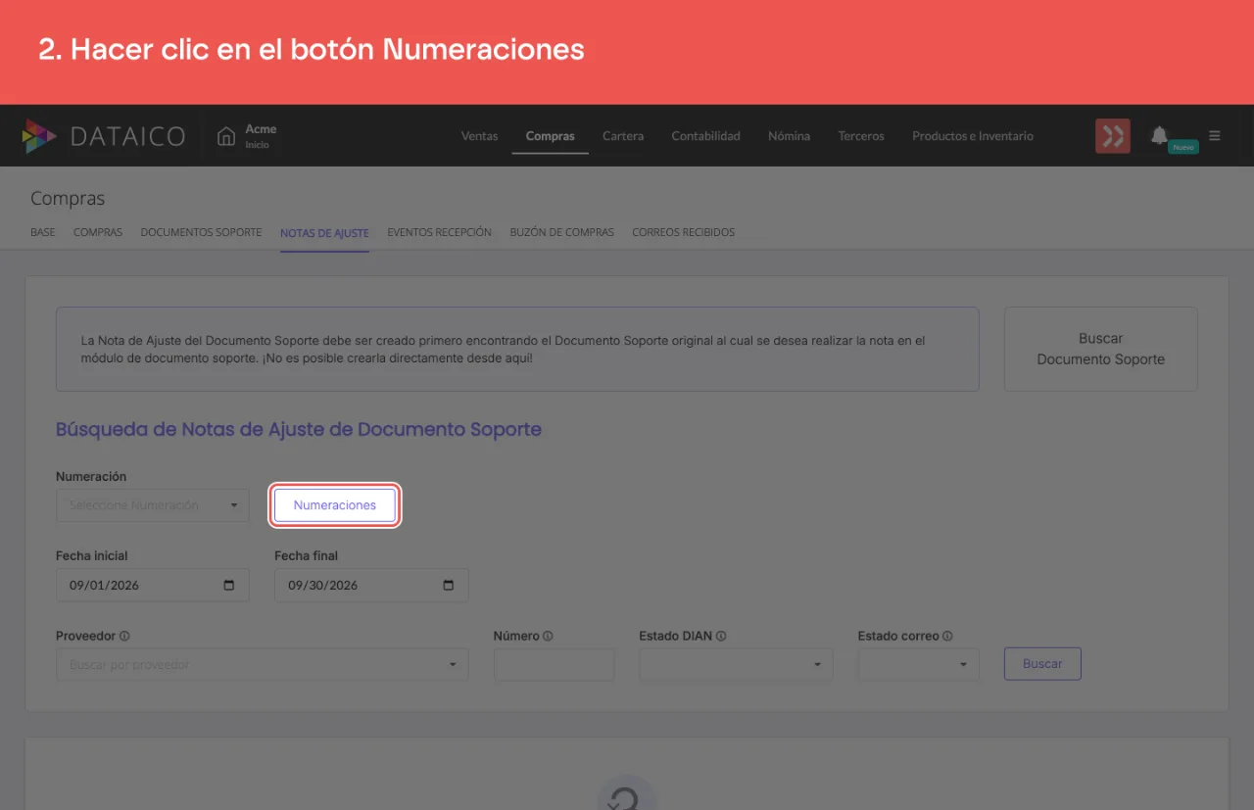Click the Buscar Documento Soporte button
Image resolution: width=1254 pixels, height=810 pixels.
1101,349
